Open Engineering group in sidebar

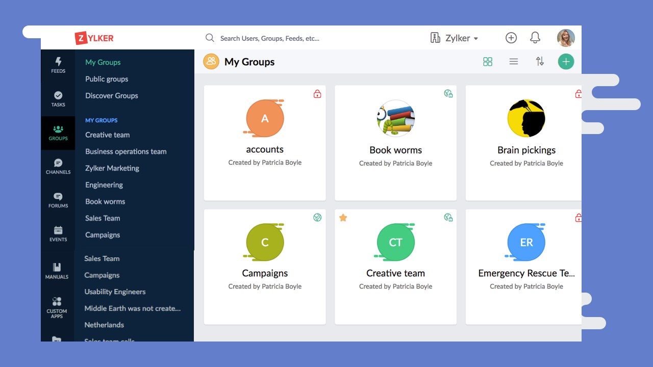[x=104, y=185]
